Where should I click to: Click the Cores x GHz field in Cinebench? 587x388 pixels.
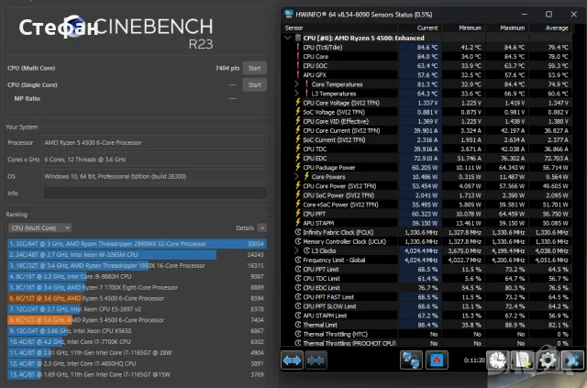(x=155, y=160)
